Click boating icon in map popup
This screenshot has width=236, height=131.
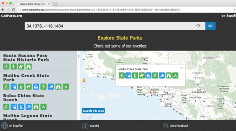pyautogui.click(x=149, y=75)
